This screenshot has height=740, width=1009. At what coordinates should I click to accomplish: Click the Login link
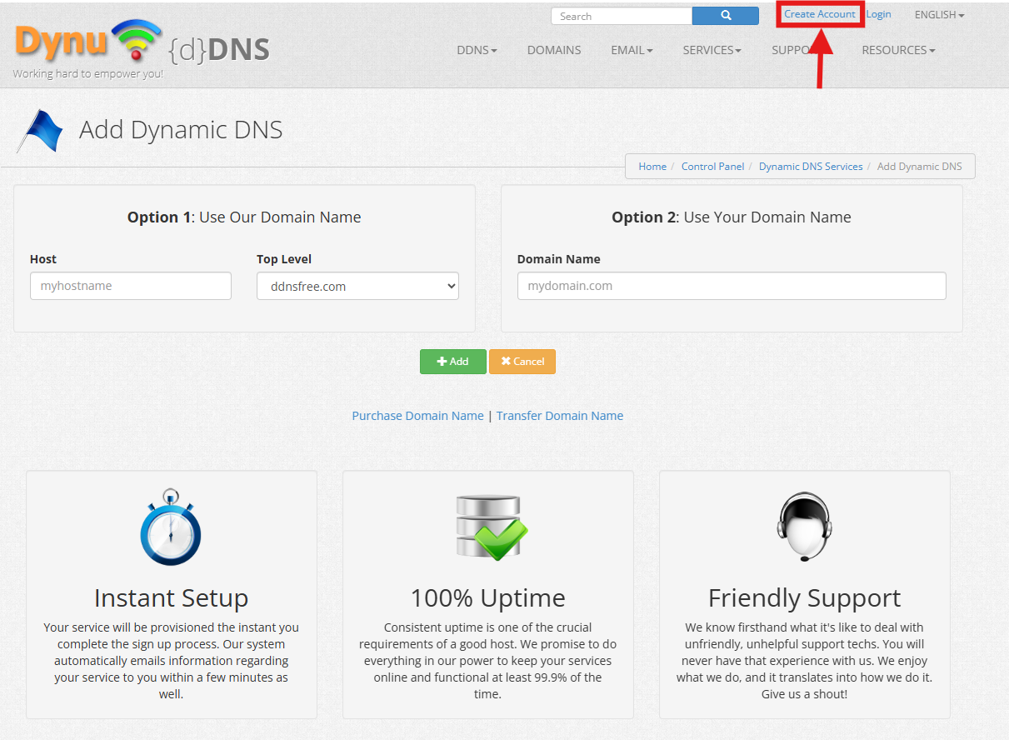pyautogui.click(x=879, y=14)
